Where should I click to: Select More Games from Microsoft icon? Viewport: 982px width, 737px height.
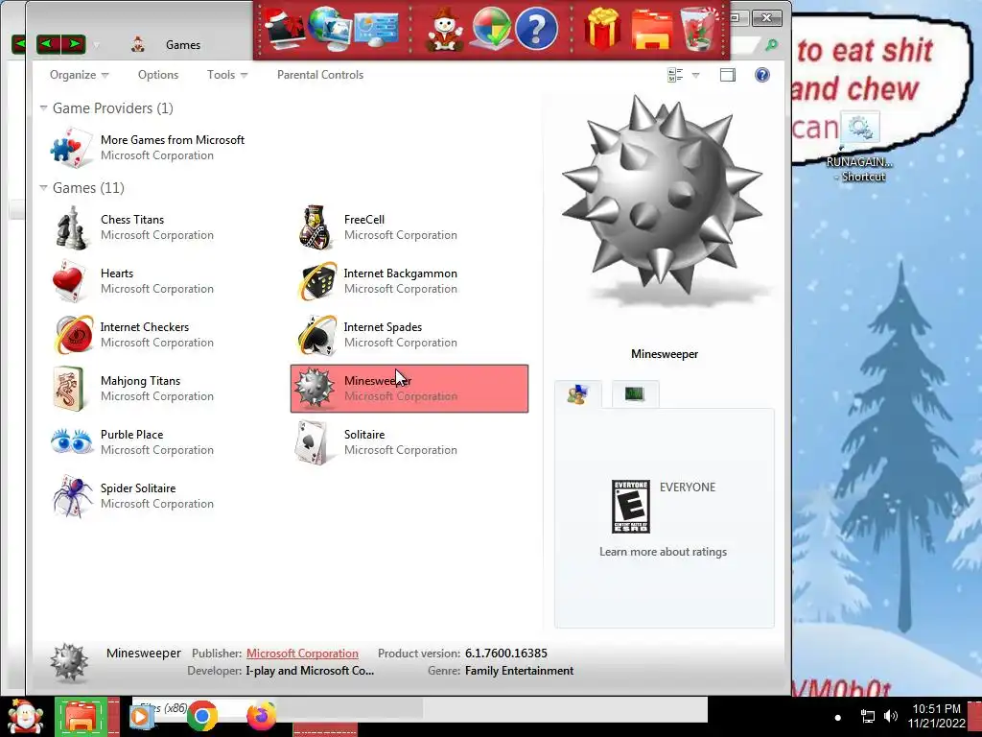pyautogui.click(x=71, y=148)
